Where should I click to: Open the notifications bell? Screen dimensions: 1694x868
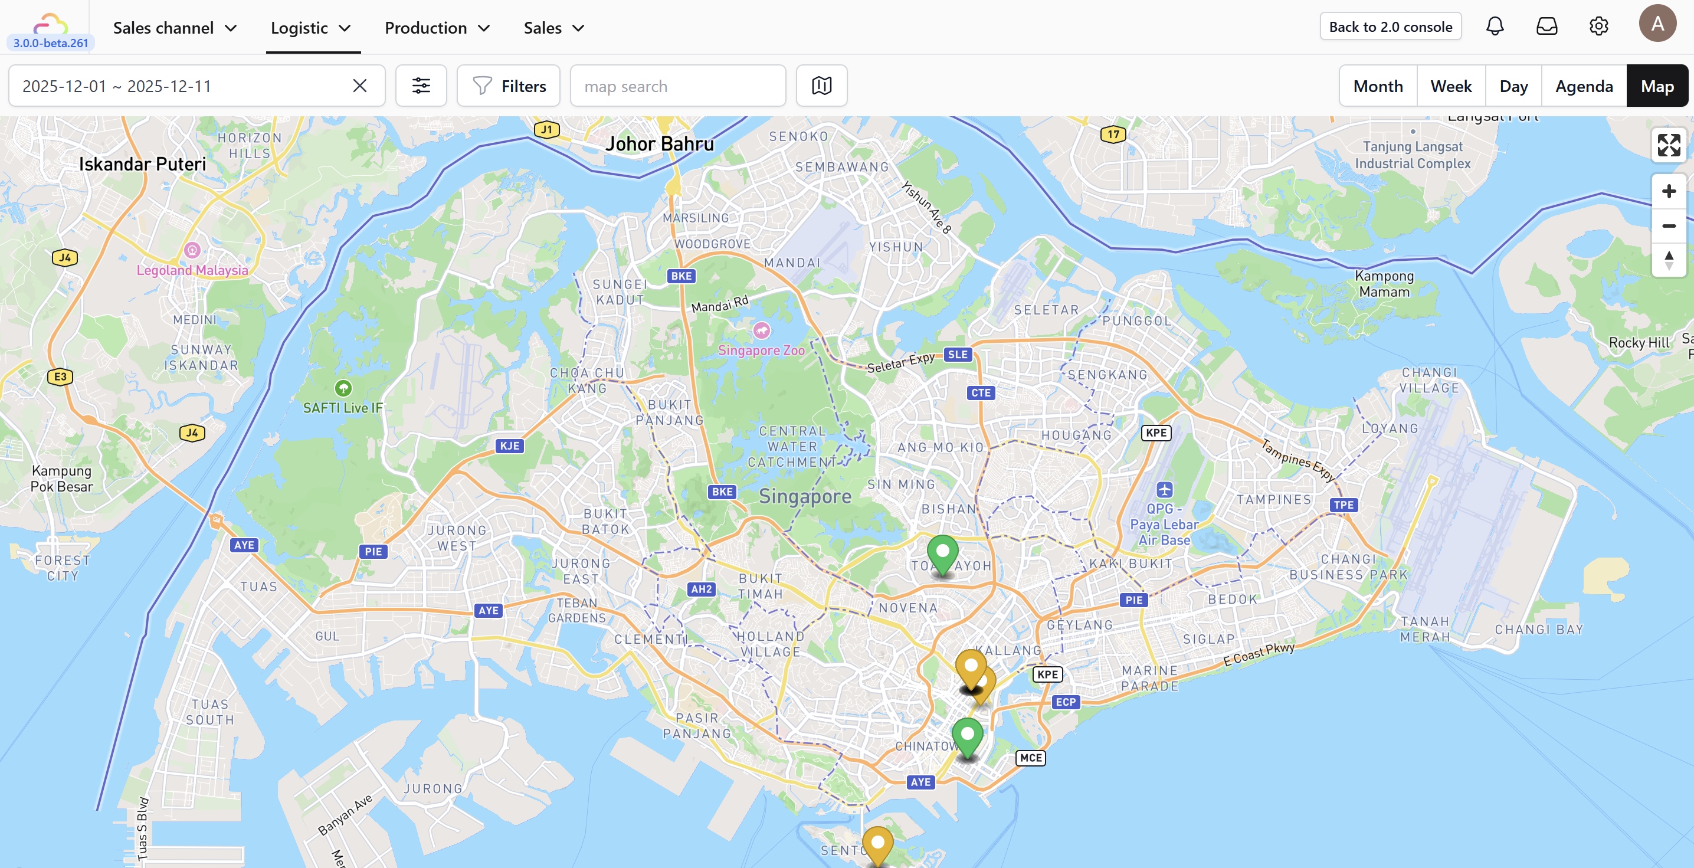click(x=1495, y=27)
